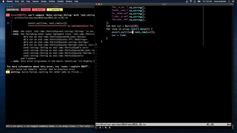Open the Toolbelt menu
This screenshot has height=133, width=237.
pyautogui.click(x=60, y=1)
